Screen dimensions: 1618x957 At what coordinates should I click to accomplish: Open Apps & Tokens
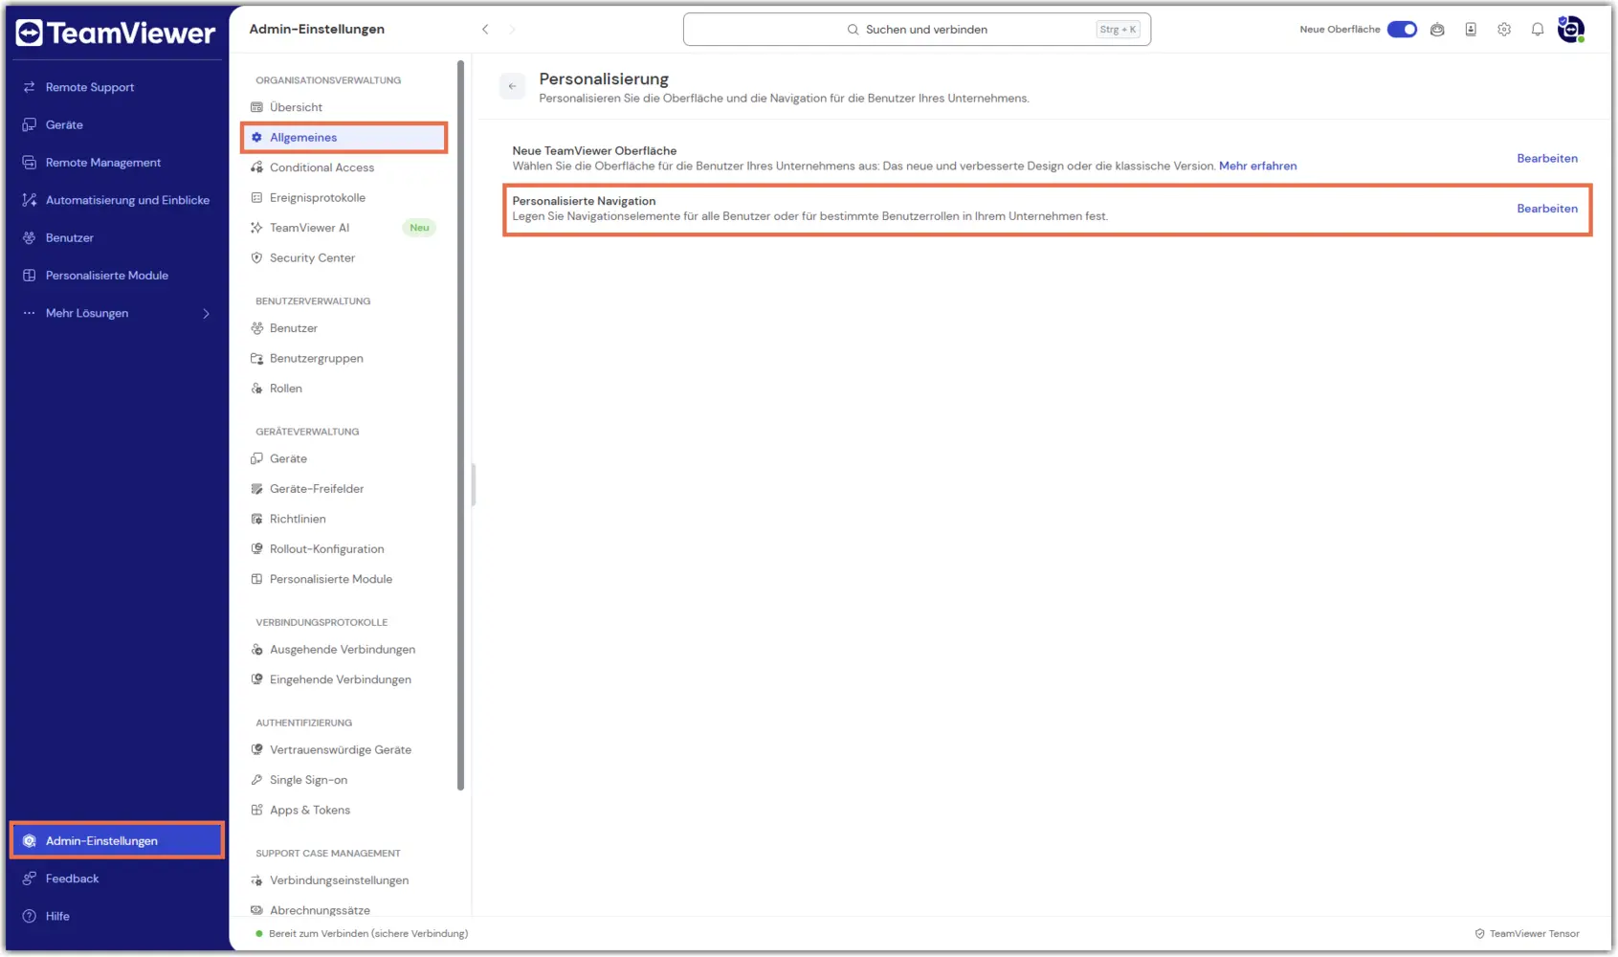coord(344,810)
